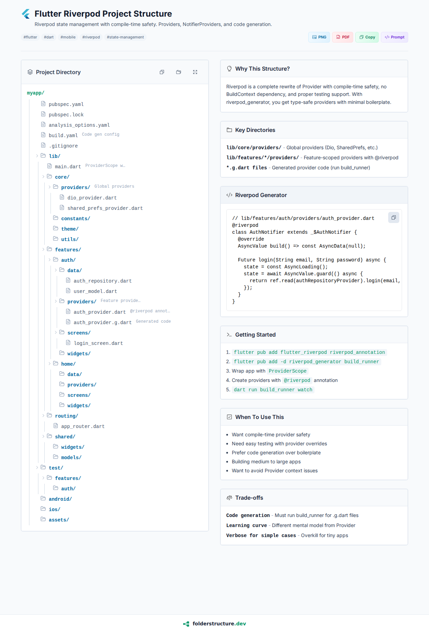Collapse the routing/ folder
The image size is (429, 633).
pos(44,416)
